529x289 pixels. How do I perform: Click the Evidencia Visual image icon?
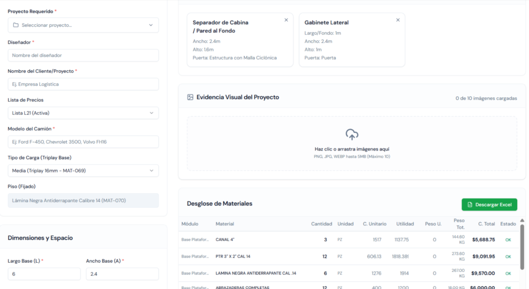pos(190,97)
